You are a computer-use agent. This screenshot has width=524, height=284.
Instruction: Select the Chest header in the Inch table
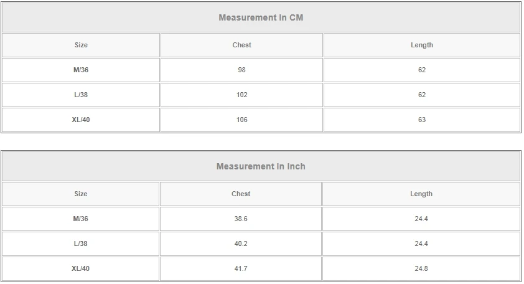(x=241, y=194)
